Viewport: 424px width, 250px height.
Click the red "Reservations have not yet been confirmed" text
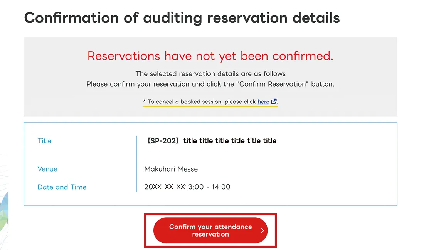point(210,56)
